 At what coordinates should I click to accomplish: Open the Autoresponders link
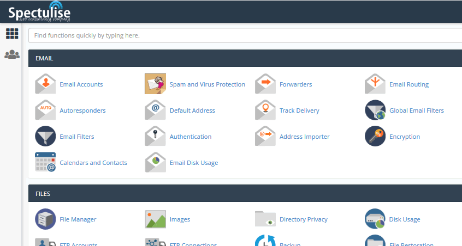[x=82, y=110]
